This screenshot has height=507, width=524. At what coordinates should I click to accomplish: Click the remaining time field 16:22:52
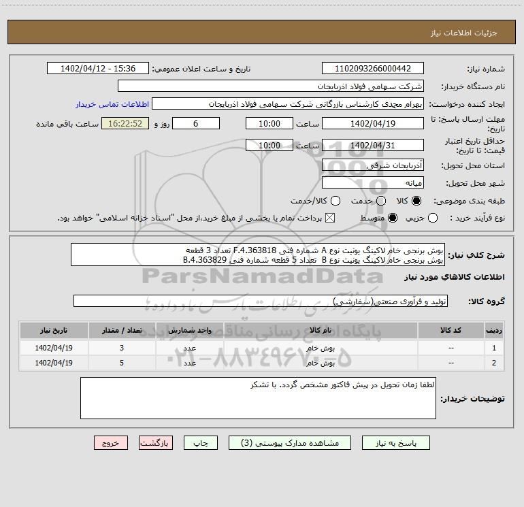pos(125,124)
